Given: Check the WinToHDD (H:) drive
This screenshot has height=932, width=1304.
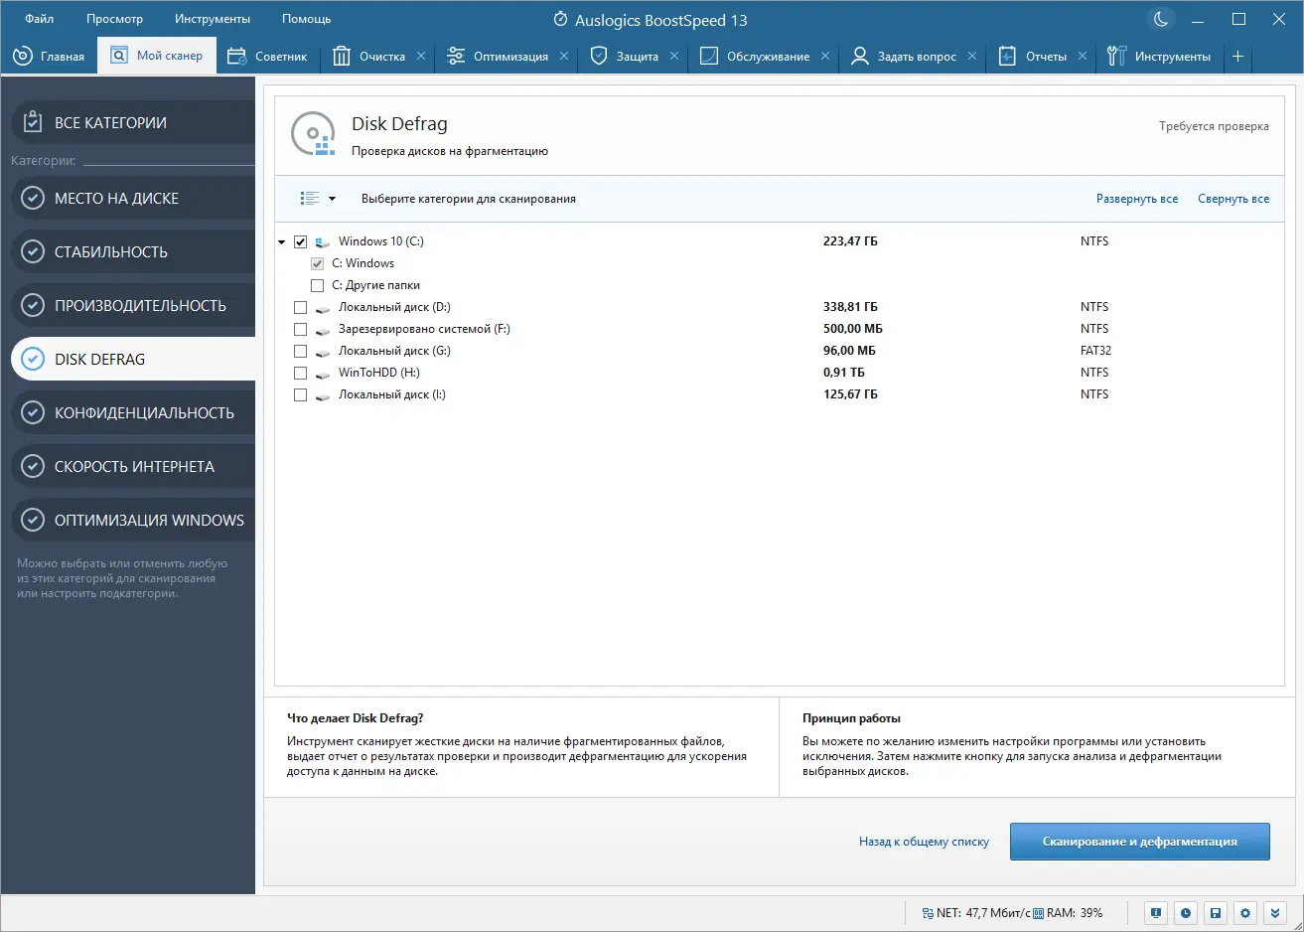Looking at the screenshot, I should point(301,373).
